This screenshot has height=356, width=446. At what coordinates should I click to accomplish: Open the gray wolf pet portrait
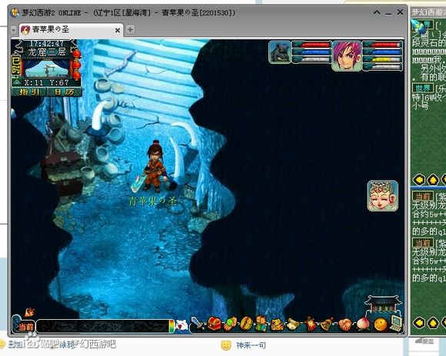(280, 52)
